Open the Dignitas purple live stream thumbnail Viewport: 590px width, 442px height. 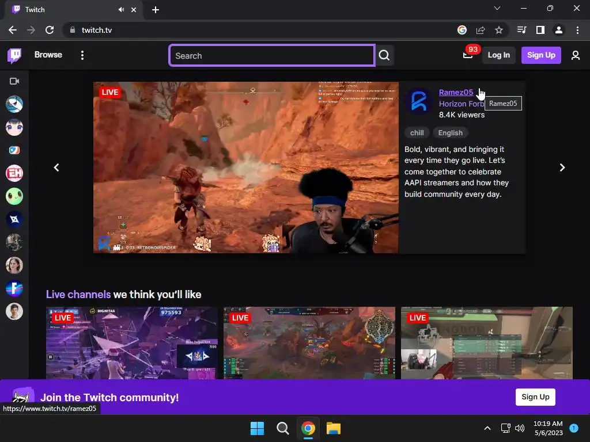[x=132, y=343]
